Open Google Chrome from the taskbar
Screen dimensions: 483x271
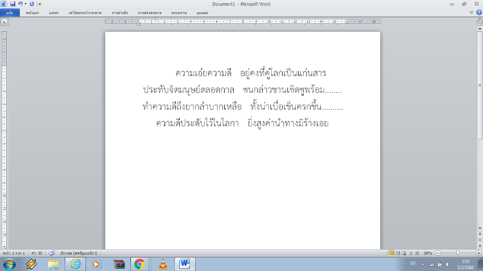tap(140, 264)
